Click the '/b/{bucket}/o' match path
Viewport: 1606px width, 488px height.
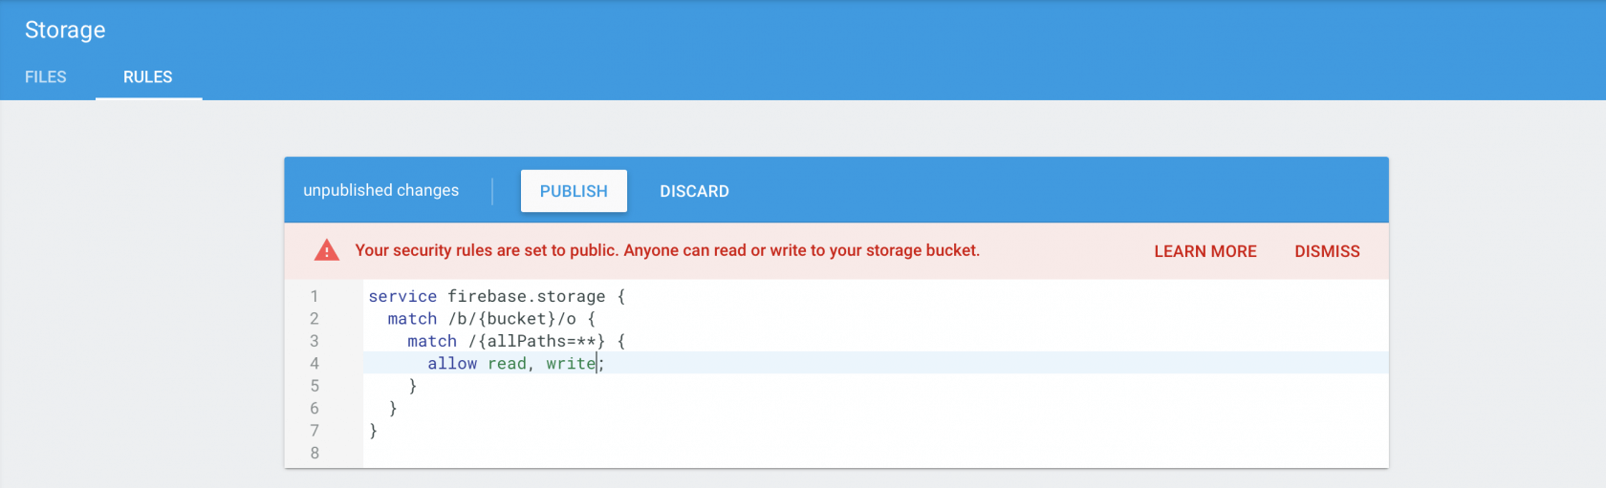pyautogui.click(x=512, y=319)
